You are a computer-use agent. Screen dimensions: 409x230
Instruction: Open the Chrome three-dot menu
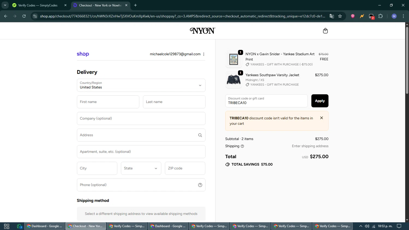[x=403, y=16]
